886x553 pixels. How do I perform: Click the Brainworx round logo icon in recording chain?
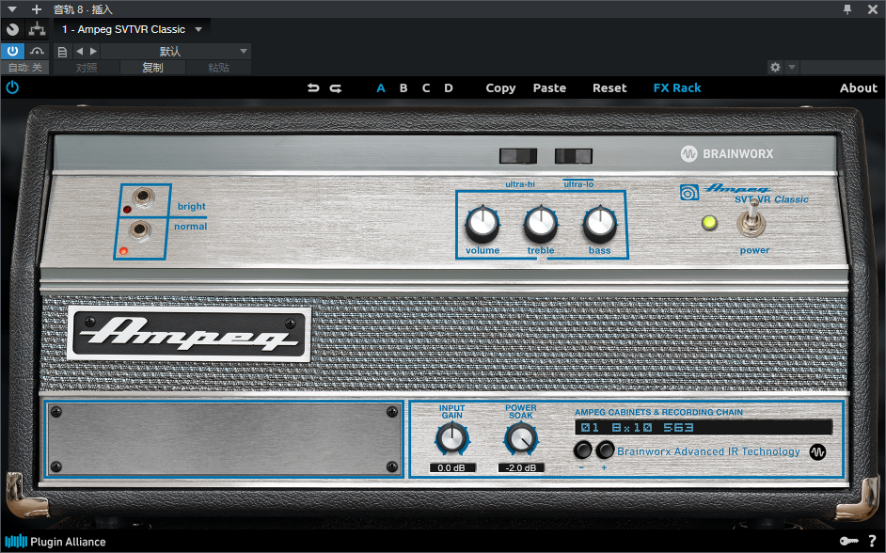pos(817,451)
